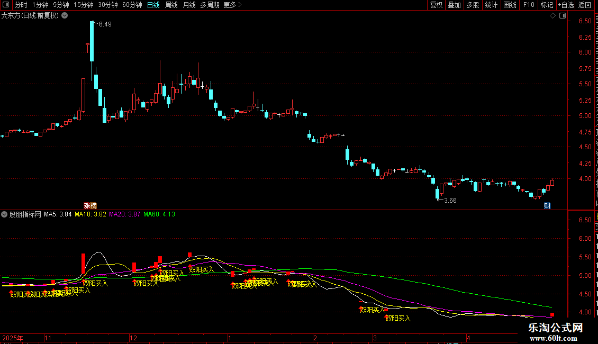The height and width of the screenshot is (344, 598).
Task: Click the 6.49 high price label
Action: click(x=105, y=24)
